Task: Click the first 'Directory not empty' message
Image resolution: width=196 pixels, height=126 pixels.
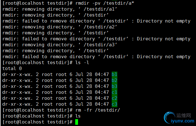Action: 164,21
